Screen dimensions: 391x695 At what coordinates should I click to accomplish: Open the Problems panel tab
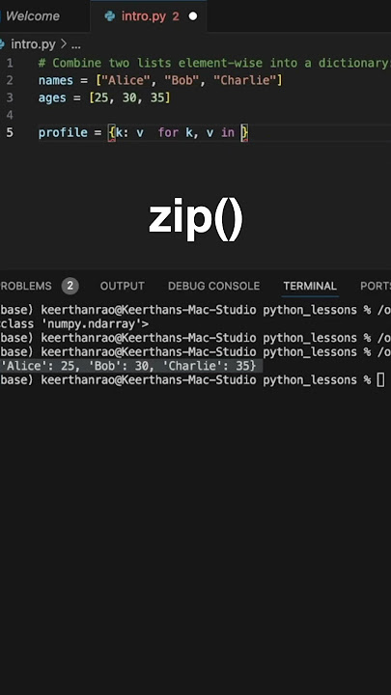pos(25,286)
